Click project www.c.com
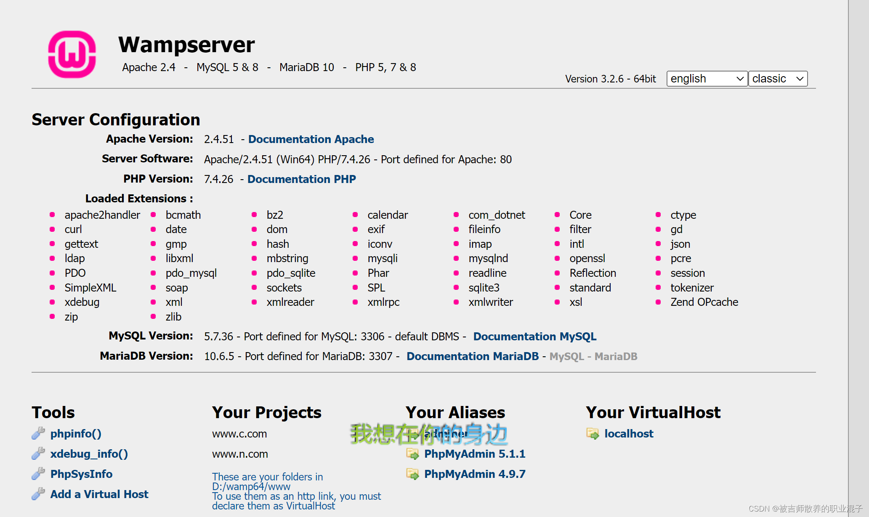869x517 pixels. click(x=239, y=434)
